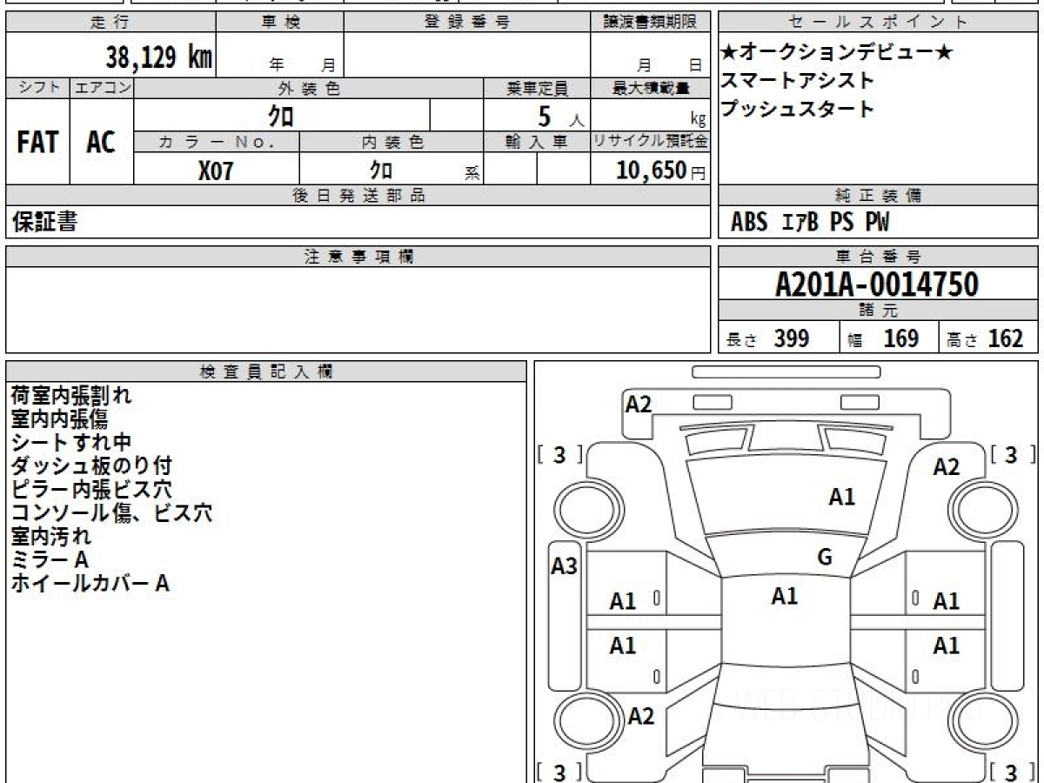Select the note シートすれ中
This screenshot has height=783, width=1044.
pyautogui.click(x=71, y=442)
